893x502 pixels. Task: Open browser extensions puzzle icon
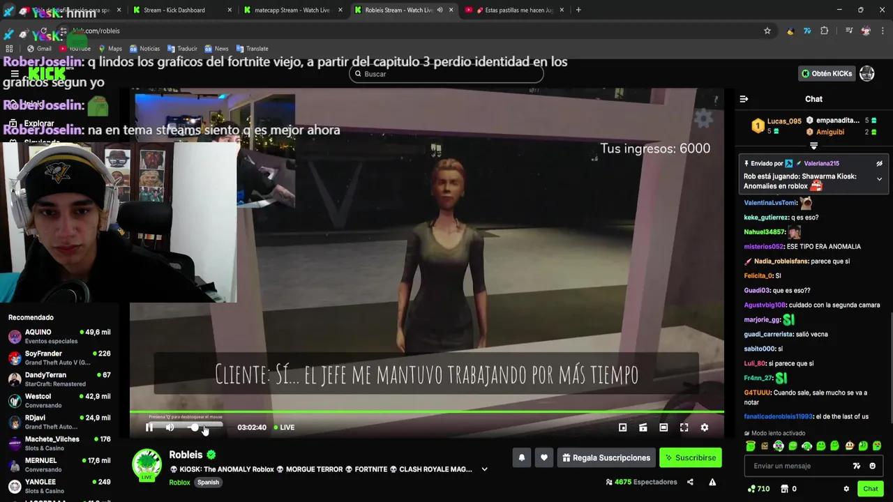(x=825, y=31)
